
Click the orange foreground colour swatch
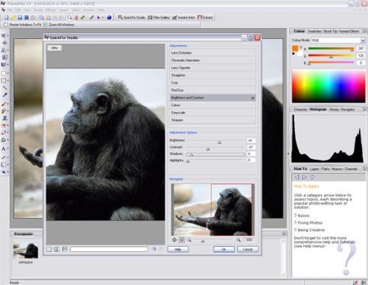(295, 48)
